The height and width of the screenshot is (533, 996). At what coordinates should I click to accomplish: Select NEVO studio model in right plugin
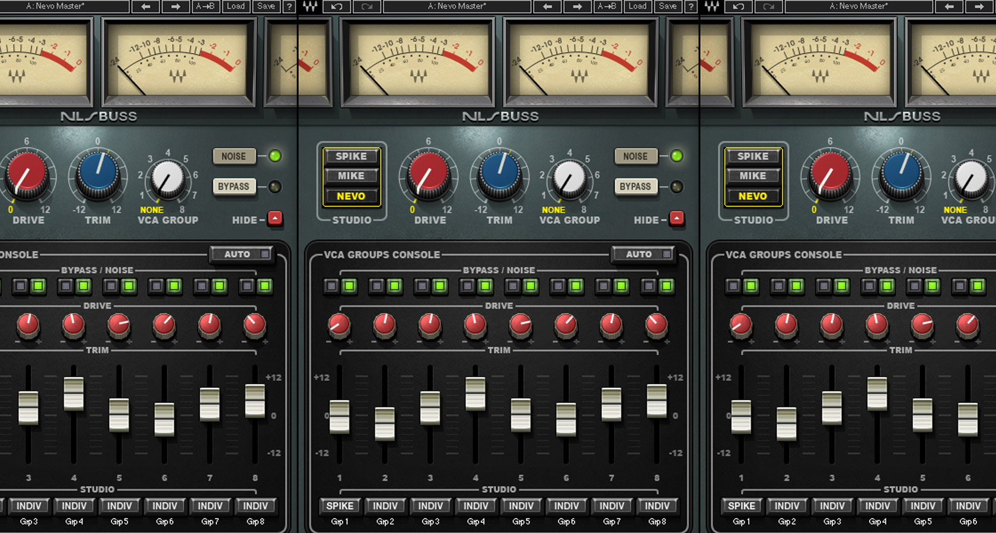753,196
